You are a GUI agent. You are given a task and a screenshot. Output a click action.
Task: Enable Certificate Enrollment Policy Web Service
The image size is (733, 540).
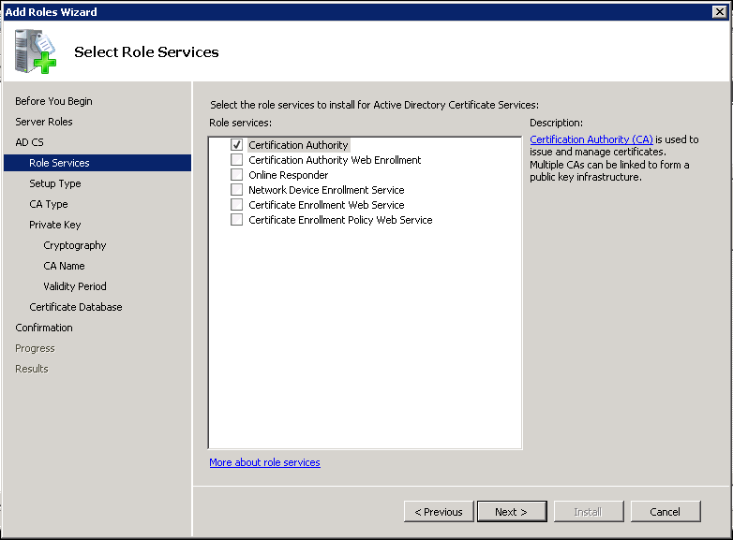(x=236, y=219)
